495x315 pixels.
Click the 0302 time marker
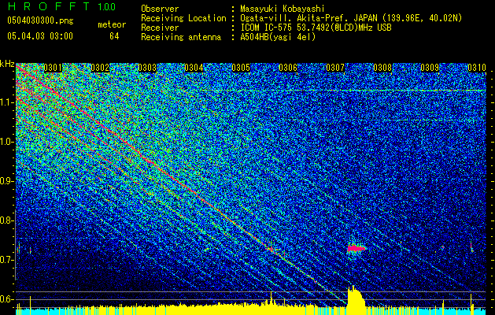tap(100, 68)
